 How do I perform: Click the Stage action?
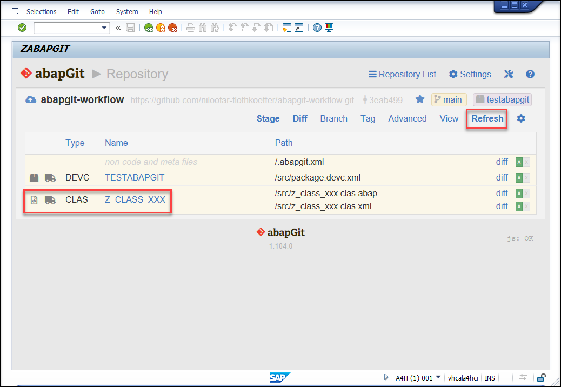click(x=268, y=118)
